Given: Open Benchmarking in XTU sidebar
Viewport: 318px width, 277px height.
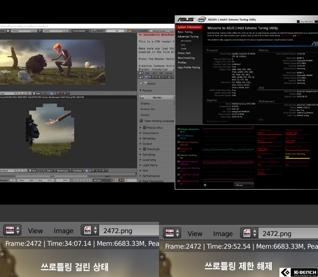Looking at the screenshot, I should [186, 58].
